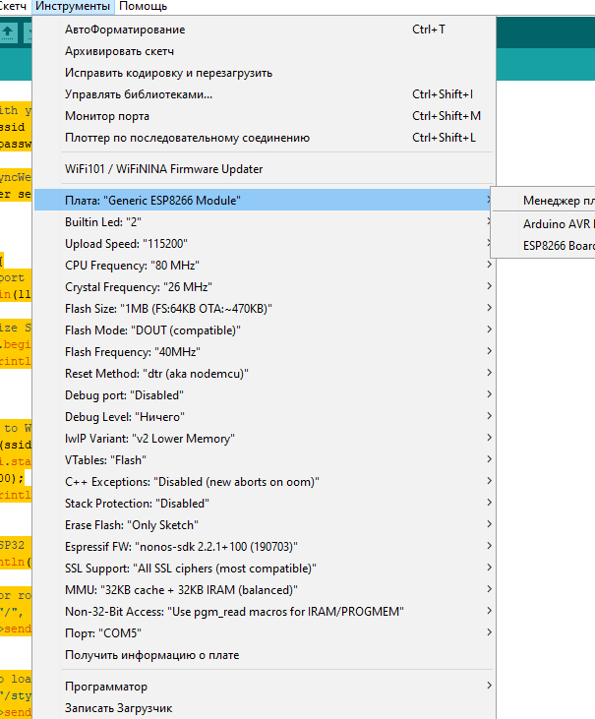Select ESP8266 Boards submenu entry

[543, 245]
